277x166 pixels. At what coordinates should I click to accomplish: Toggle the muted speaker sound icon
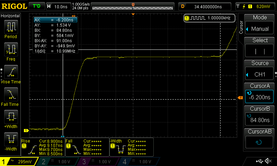pyautogui.click(x=268, y=161)
